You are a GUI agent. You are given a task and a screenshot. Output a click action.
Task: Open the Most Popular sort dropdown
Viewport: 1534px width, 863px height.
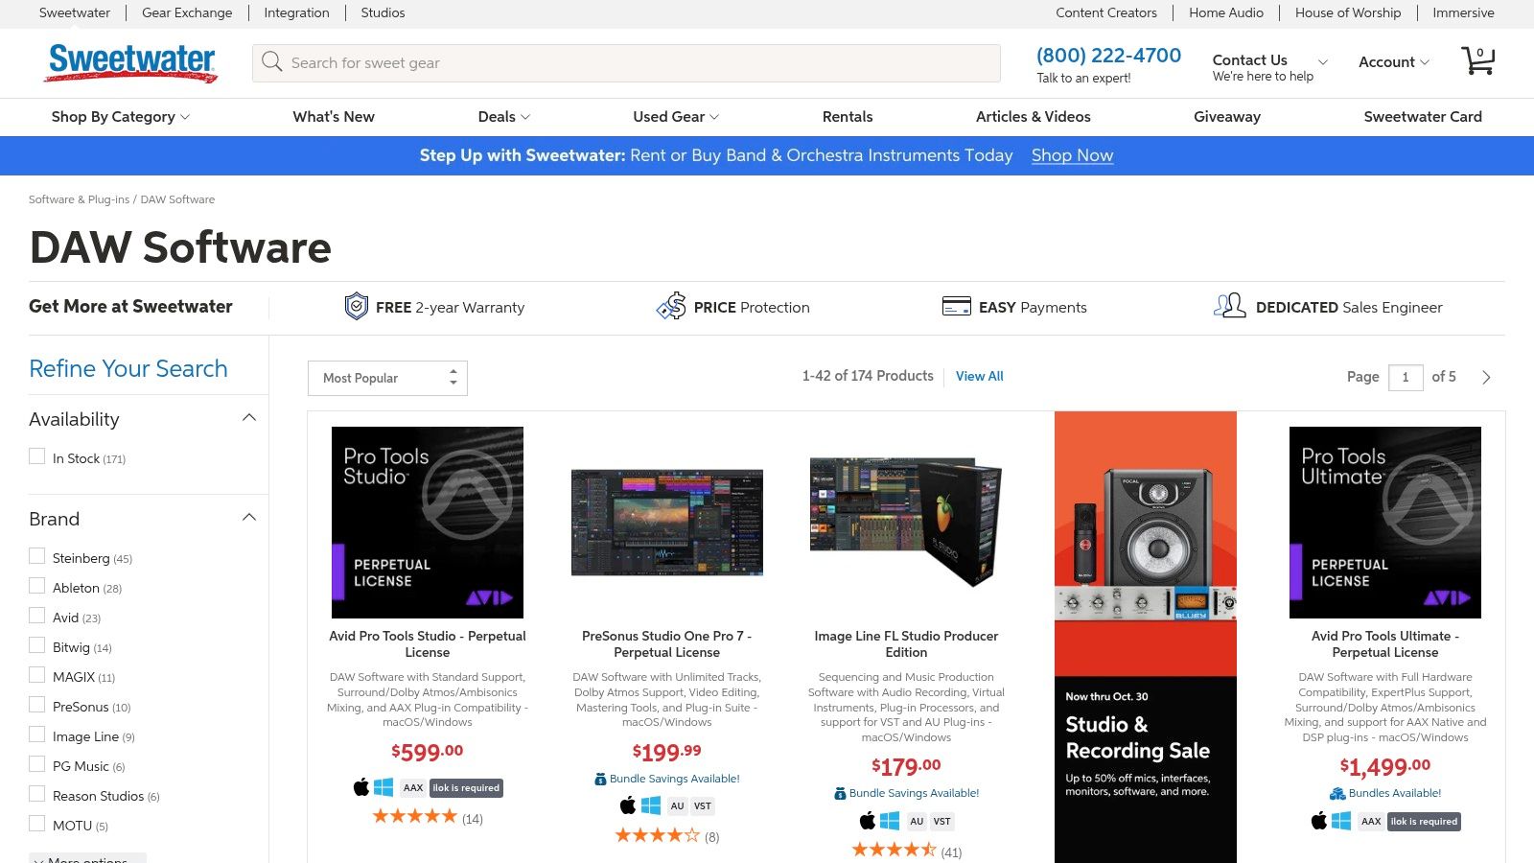pos(387,378)
